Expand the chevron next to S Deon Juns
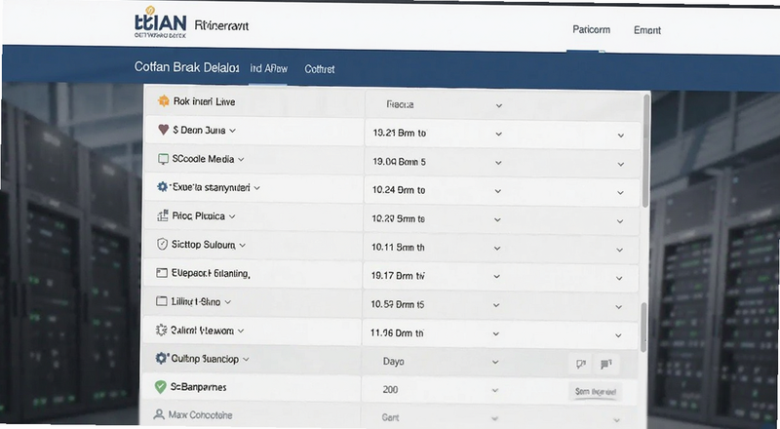The height and width of the screenshot is (429, 780). click(232, 131)
